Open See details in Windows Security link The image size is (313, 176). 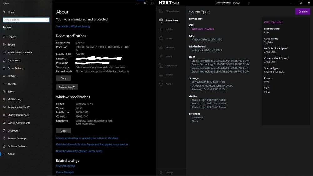tap(73, 26)
